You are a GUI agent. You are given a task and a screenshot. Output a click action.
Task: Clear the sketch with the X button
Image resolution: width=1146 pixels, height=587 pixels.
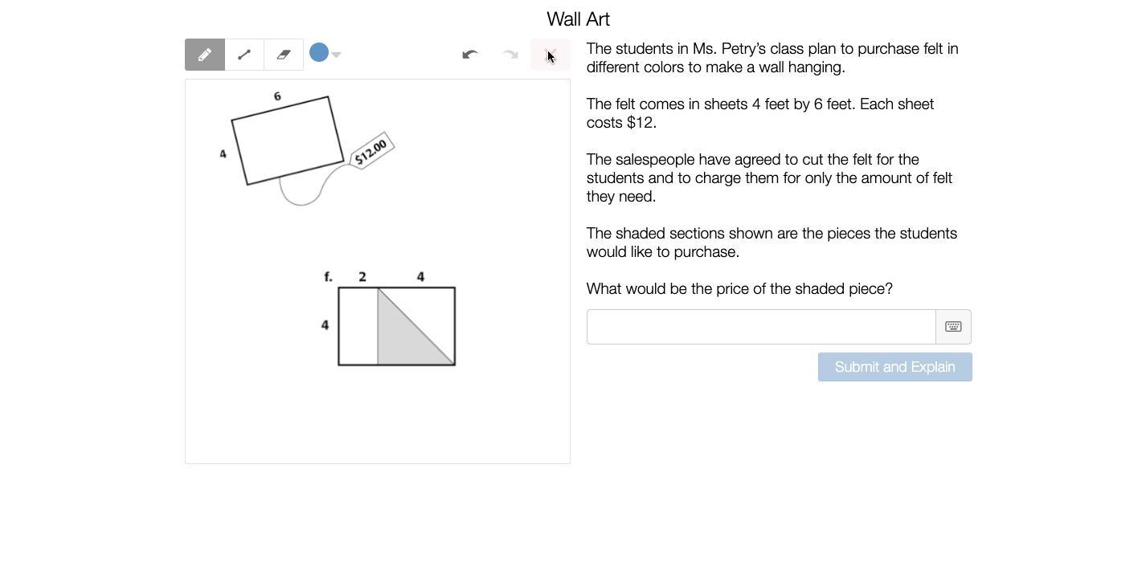[550, 55]
